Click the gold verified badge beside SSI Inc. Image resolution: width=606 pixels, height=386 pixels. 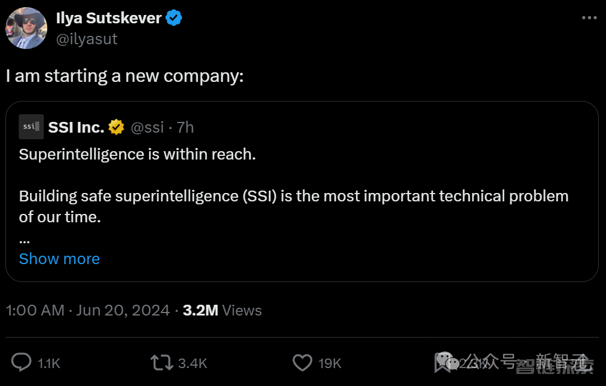click(116, 127)
